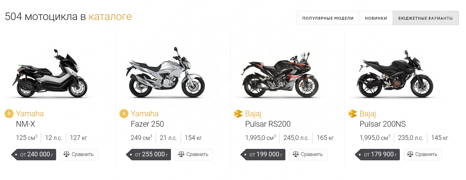Click the от 179 900 price tag
The height and width of the screenshot is (180, 466).
pos(378,155)
